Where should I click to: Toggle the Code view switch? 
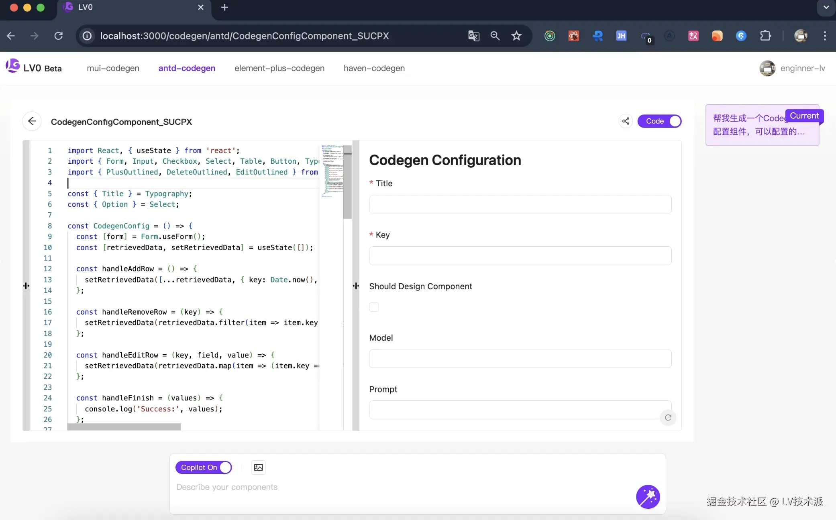(659, 121)
